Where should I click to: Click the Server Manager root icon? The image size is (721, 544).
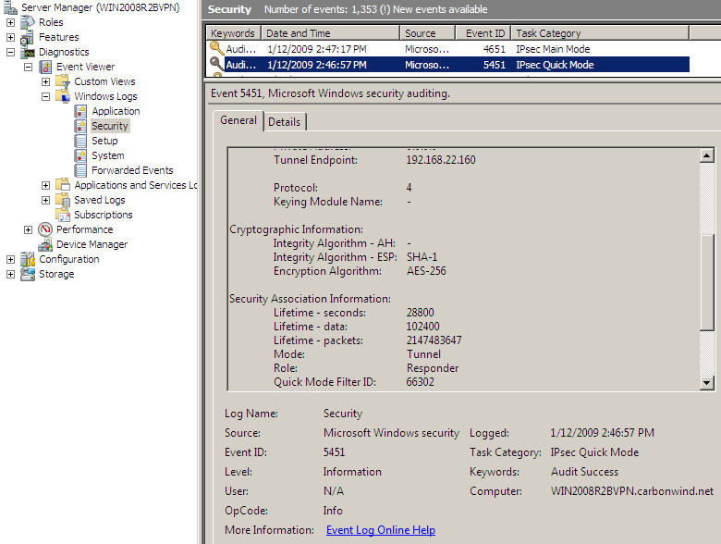[9, 6]
